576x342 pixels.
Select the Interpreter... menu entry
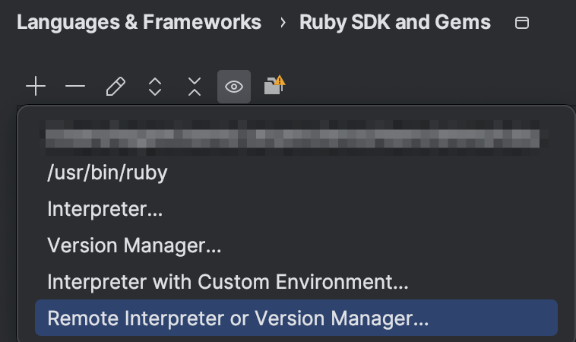coord(105,209)
